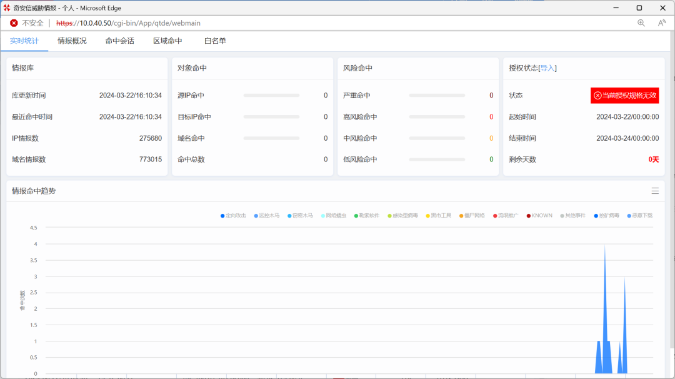Viewport: 675px width, 379px height.
Task: Click the 不安全 security warning icon
Action: tap(14, 23)
